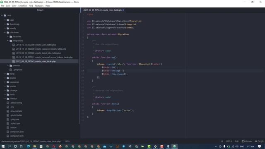Open the notification center icon
265x149 pixels.
click(259, 146)
